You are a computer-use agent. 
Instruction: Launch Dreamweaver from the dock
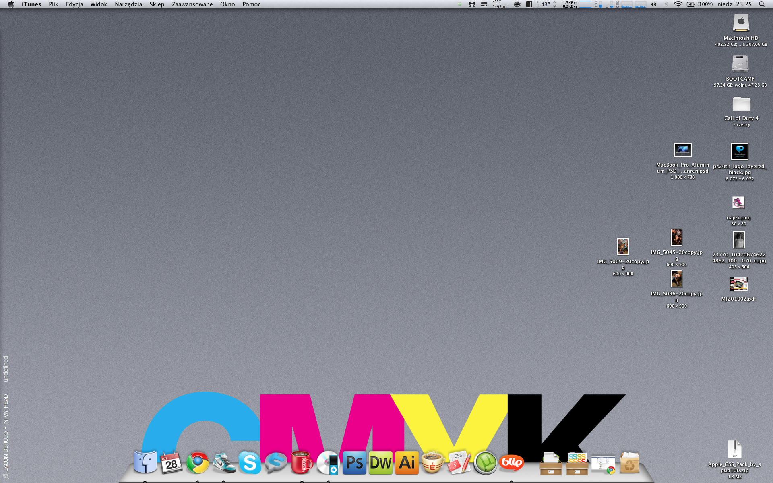tap(380, 463)
